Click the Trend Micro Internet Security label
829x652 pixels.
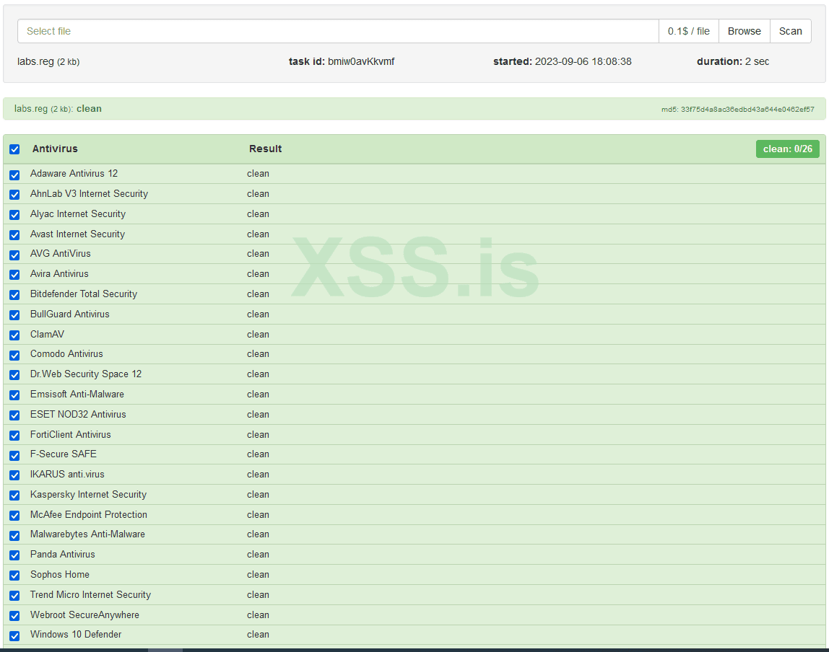[x=90, y=594]
